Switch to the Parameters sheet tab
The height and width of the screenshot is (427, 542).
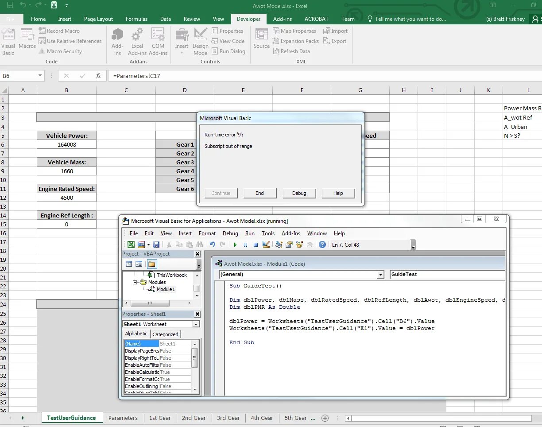click(x=123, y=418)
